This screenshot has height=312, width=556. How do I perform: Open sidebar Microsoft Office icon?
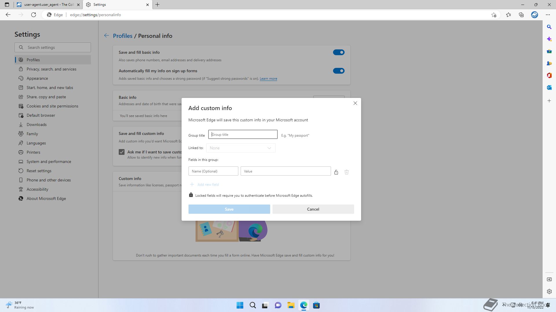click(x=549, y=75)
